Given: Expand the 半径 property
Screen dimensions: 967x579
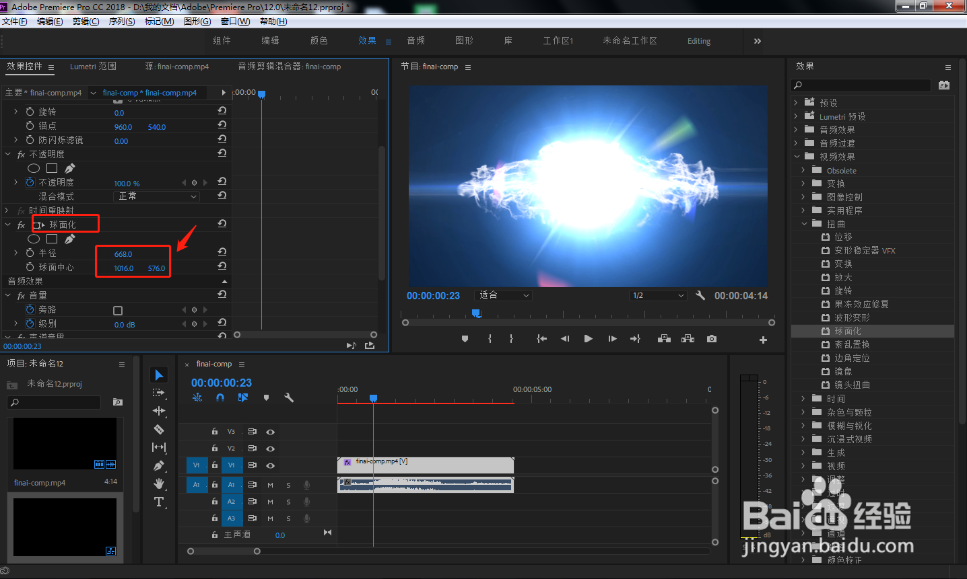Looking at the screenshot, I should 15,253.
